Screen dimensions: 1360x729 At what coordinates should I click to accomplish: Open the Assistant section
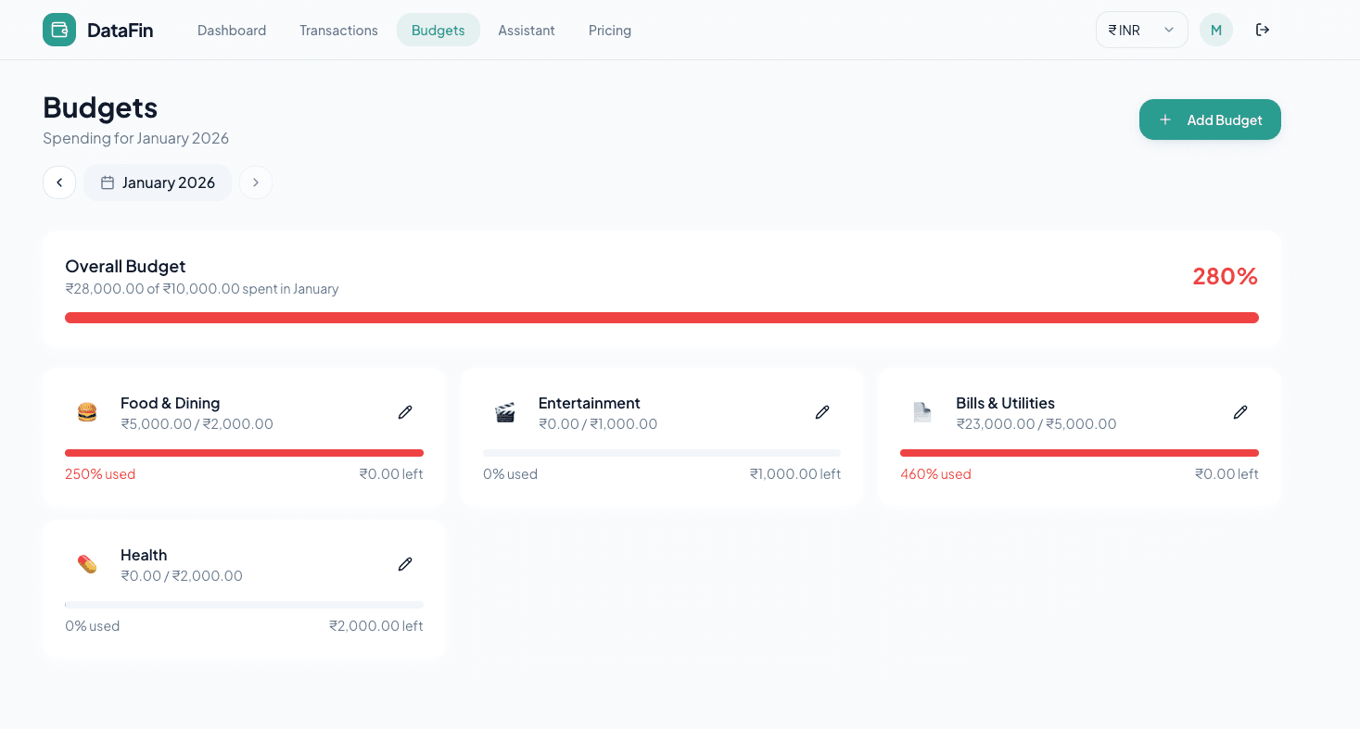point(526,30)
